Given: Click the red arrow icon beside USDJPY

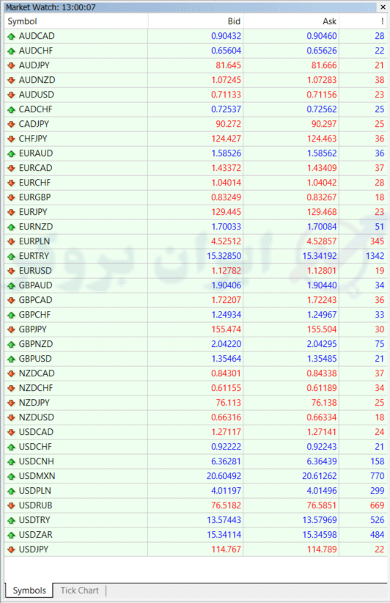Looking at the screenshot, I should (11, 549).
